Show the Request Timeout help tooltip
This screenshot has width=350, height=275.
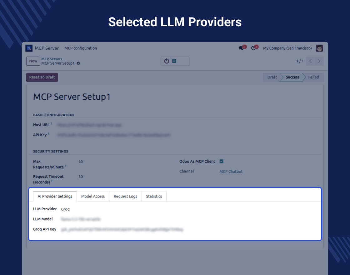(x=52, y=181)
